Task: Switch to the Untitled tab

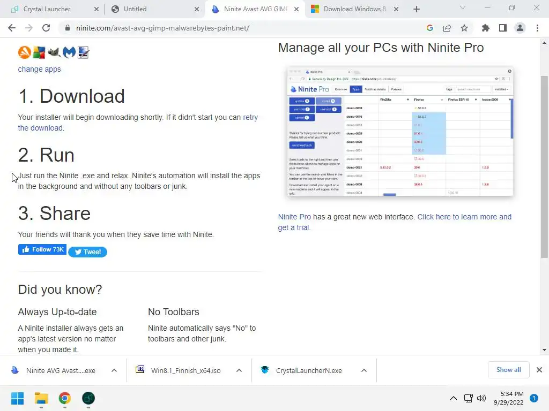Action: 135,9
